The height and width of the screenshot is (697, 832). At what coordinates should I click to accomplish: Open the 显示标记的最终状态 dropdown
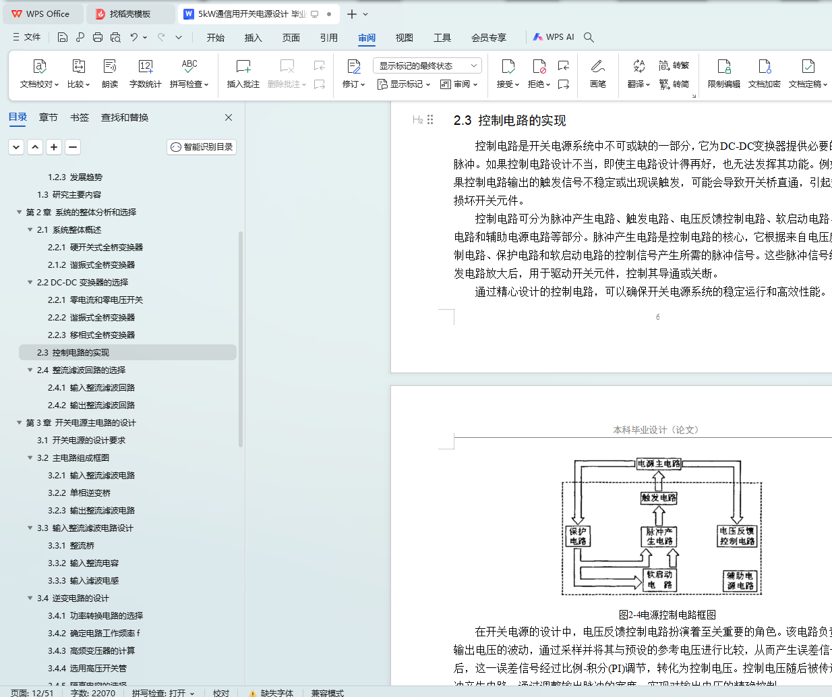click(427, 65)
